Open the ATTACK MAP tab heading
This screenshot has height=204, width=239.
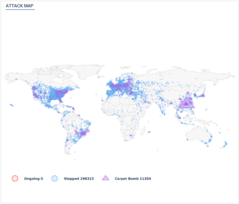[x=20, y=6]
